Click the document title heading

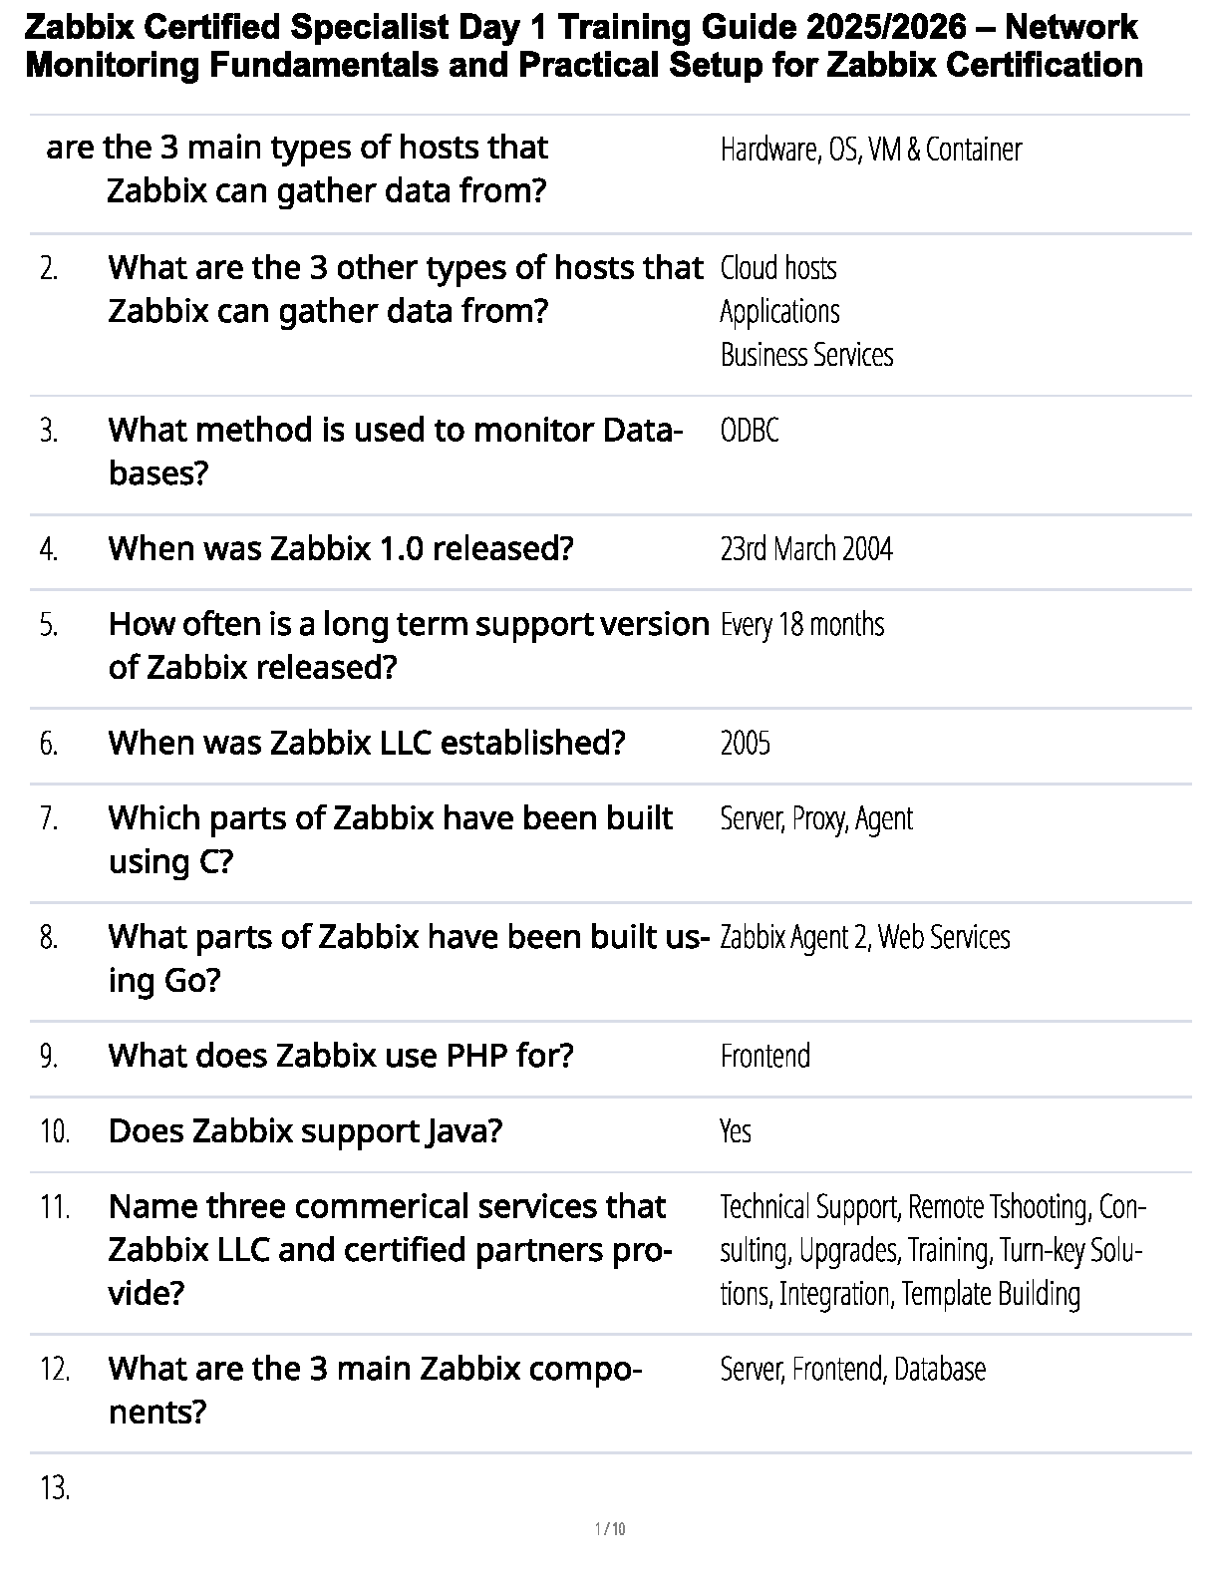(583, 46)
